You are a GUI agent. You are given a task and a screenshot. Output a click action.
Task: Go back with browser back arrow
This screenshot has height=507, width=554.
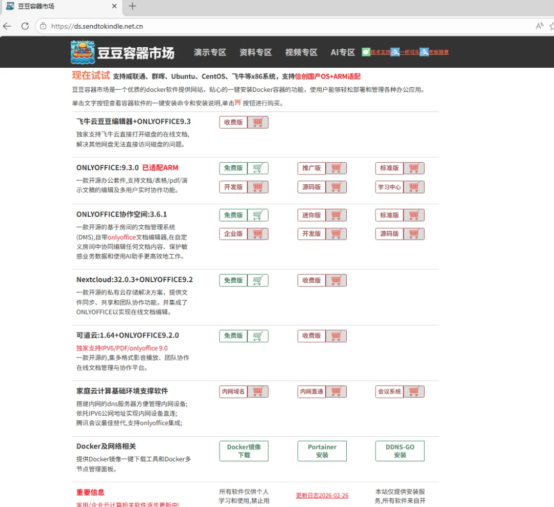coord(7,26)
